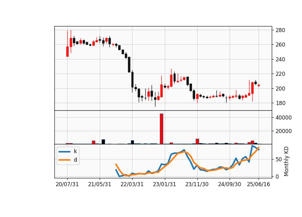Click the 220 price axis label
The width and height of the screenshot is (302, 217).
(x=280, y=74)
